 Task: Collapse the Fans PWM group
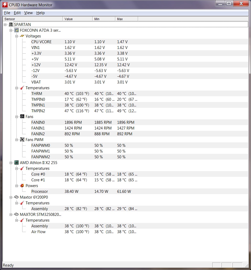coord(16,140)
